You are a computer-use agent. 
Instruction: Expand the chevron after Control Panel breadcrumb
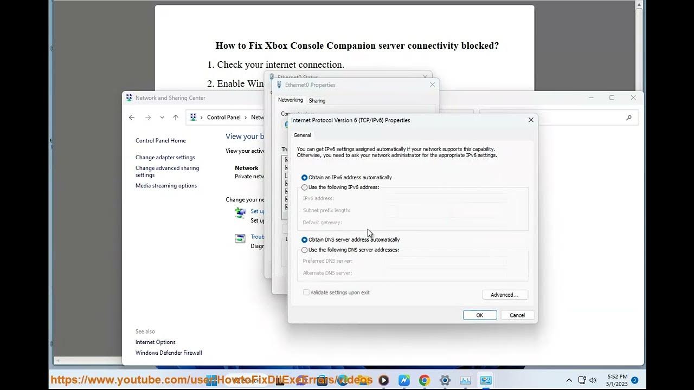point(247,118)
